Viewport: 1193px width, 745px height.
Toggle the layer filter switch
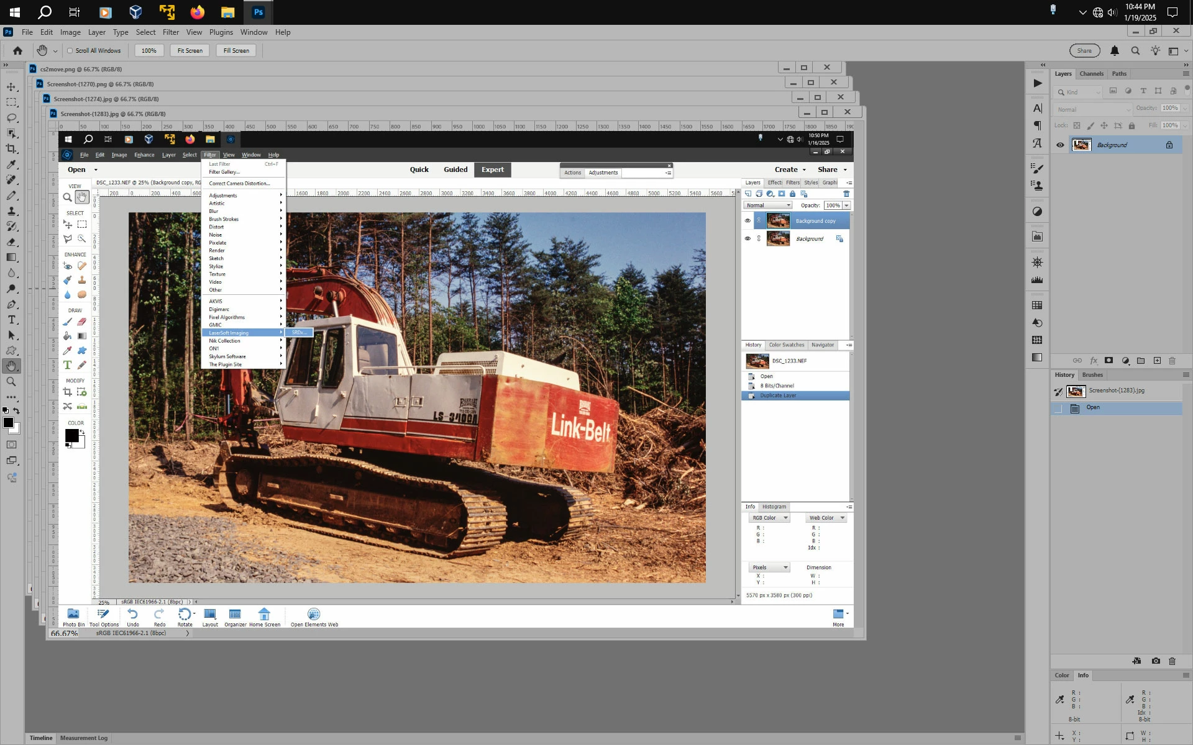[x=1187, y=91]
